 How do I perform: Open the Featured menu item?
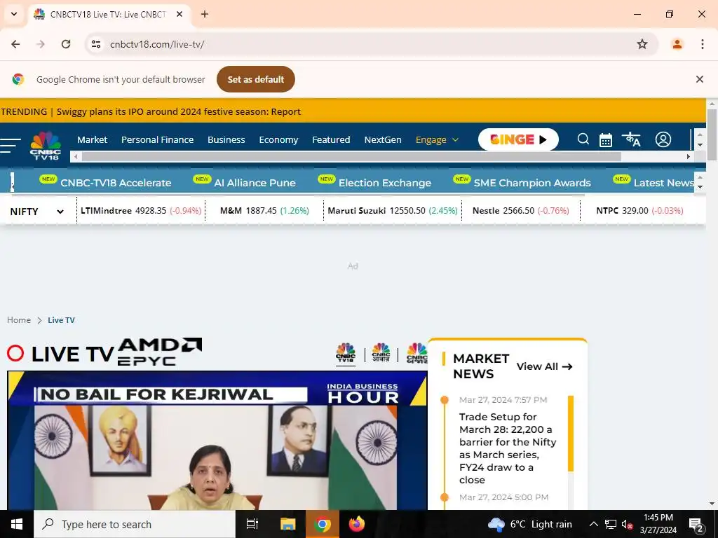pos(331,139)
